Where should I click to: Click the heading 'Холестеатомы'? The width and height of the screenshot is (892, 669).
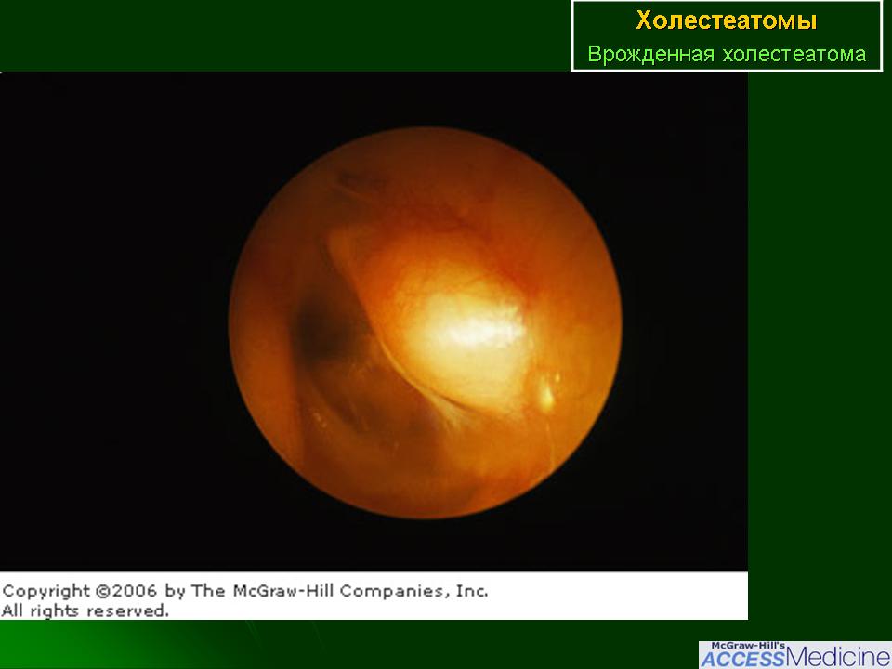727,21
